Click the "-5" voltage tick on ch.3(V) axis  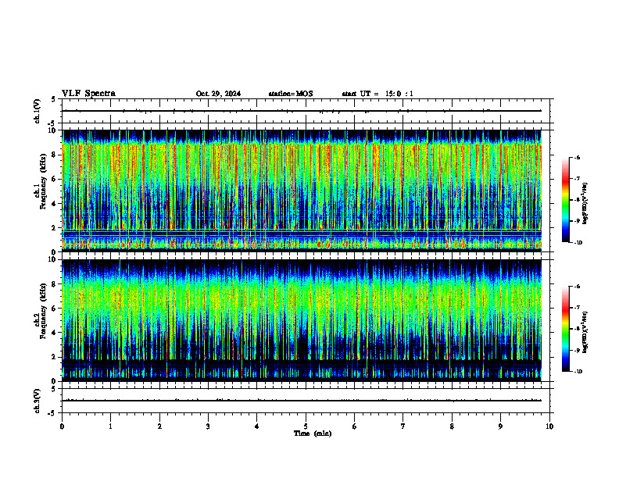52,413
